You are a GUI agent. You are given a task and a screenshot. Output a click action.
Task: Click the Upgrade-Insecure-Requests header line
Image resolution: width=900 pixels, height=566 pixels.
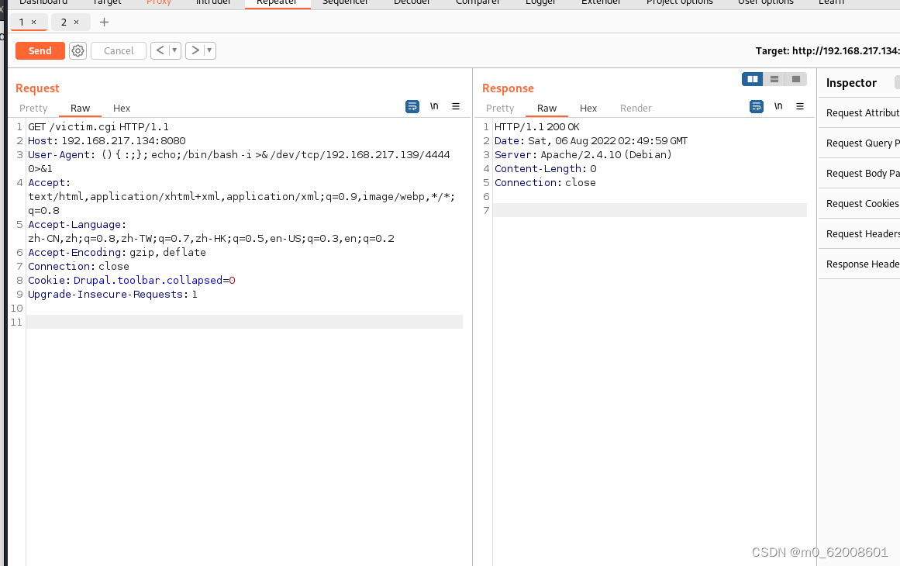click(112, 294)
